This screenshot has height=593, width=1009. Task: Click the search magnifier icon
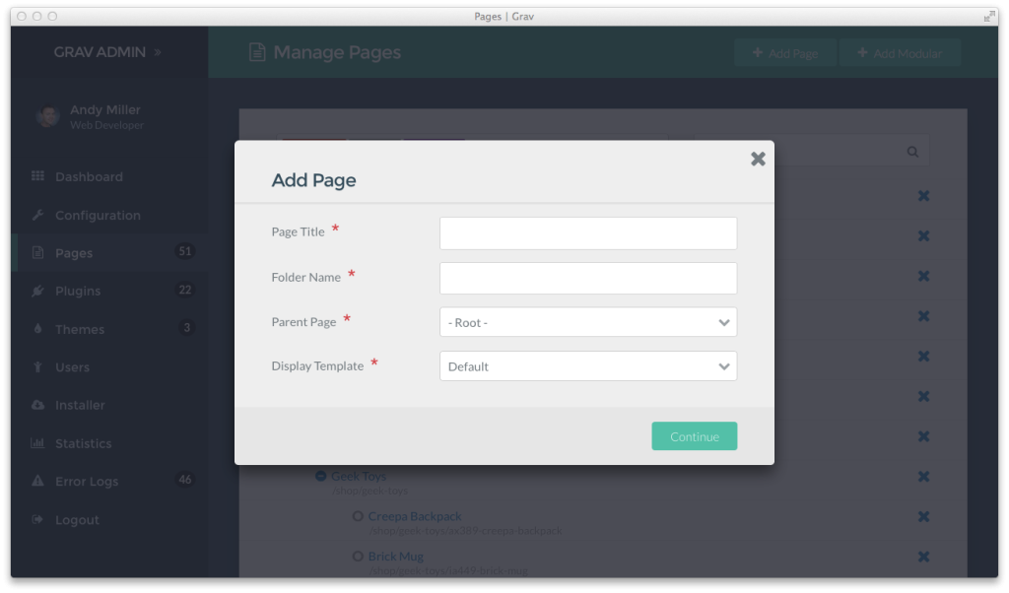click(x=912, y=152)
